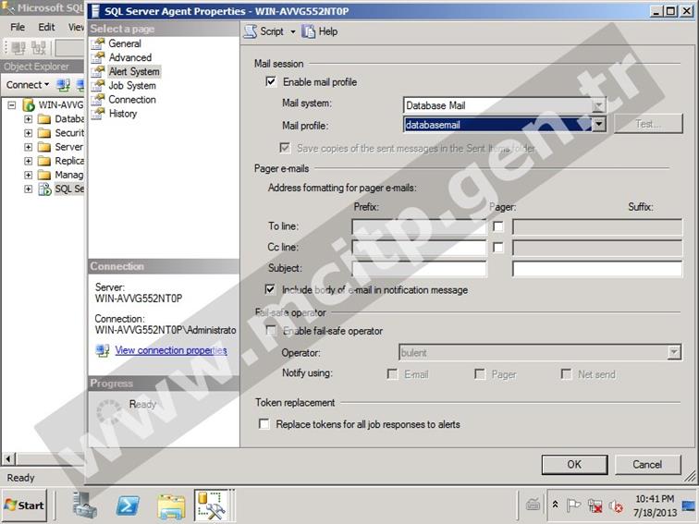The height and width of the screenshot is (524, 699).
Task: Open the File menu in Management Studio
Action: click(x=18, y=27)
